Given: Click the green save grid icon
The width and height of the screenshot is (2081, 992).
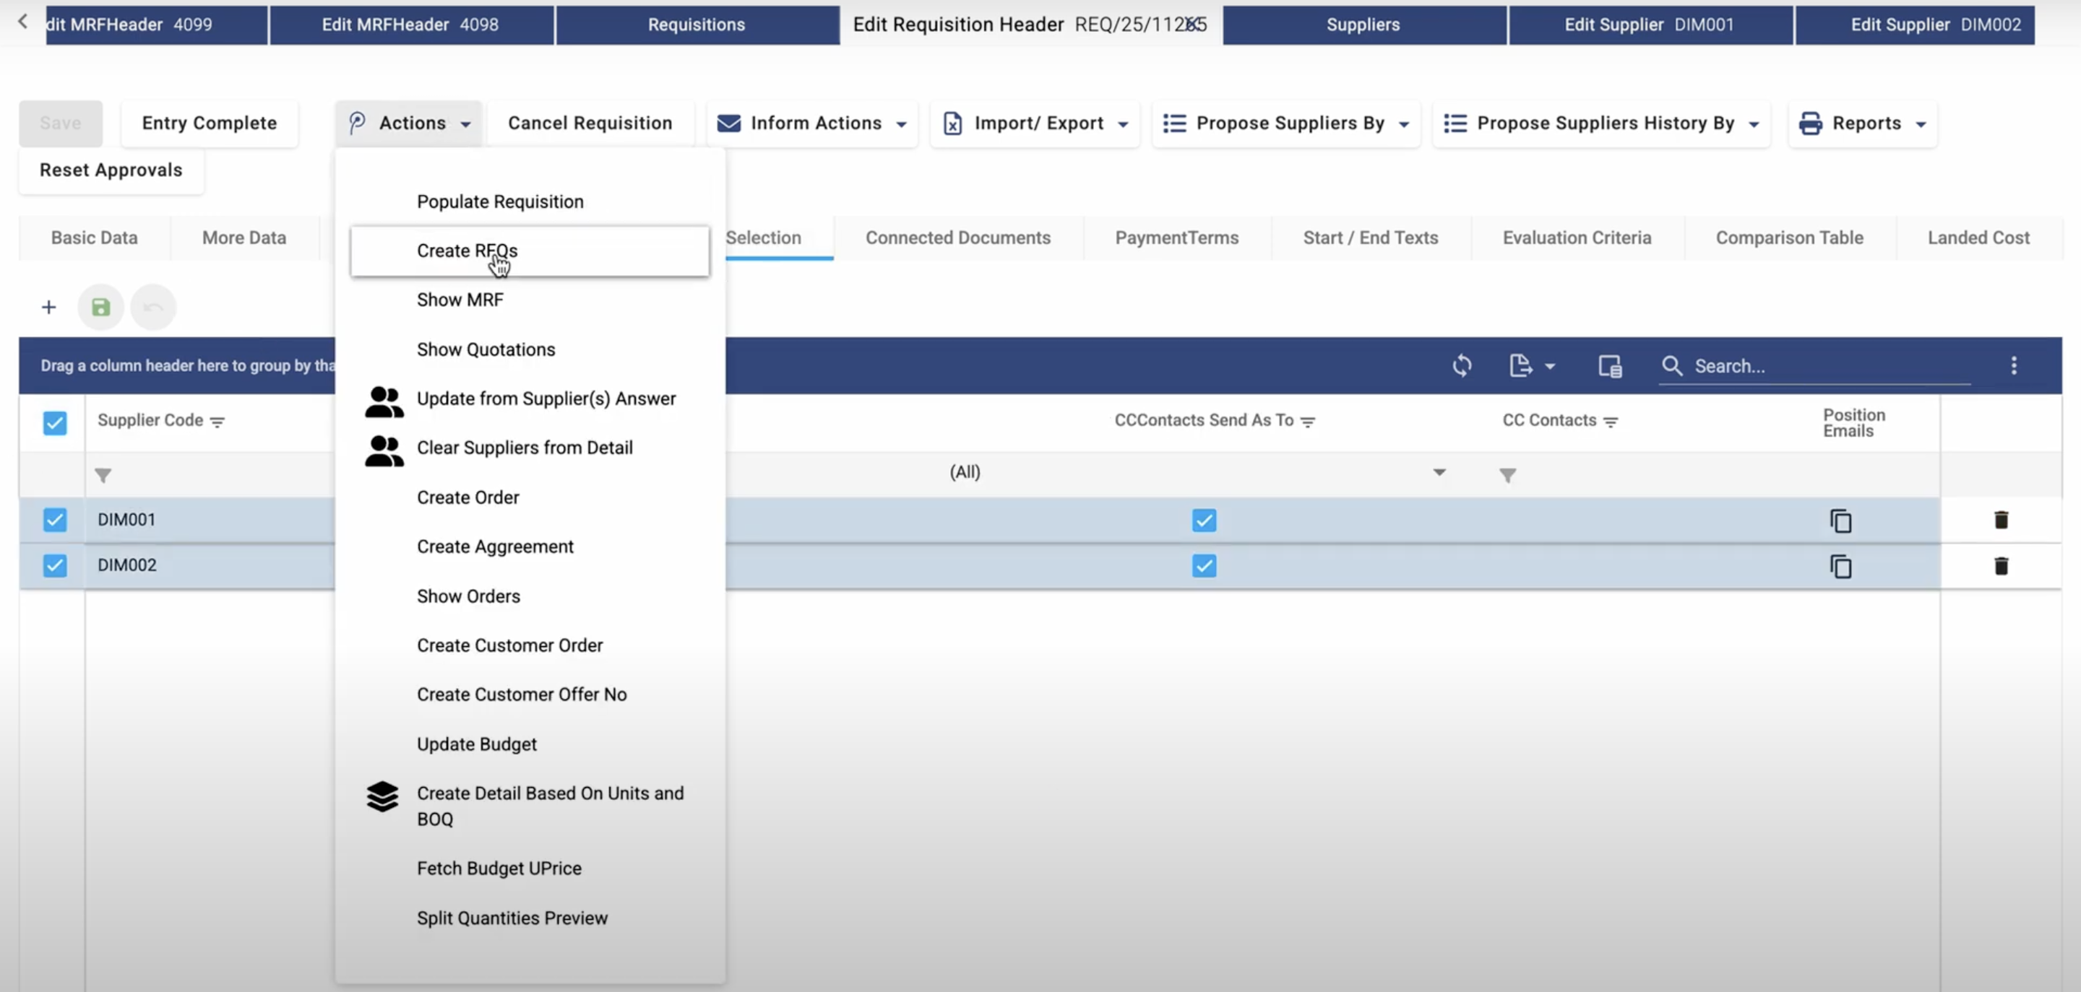Looking at the screenshot, I should (x=100, y=307).
